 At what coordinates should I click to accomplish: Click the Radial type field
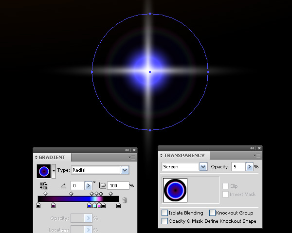(x=96, y=170)
